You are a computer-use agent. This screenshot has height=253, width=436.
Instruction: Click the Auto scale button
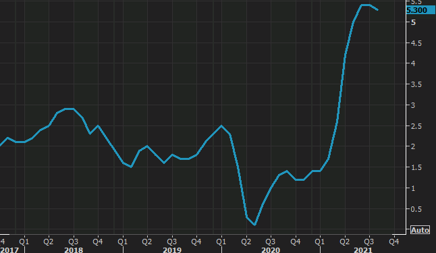pos(420,230)
